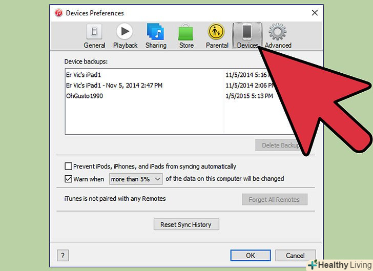Confirm with the OK button

(251, 255)
